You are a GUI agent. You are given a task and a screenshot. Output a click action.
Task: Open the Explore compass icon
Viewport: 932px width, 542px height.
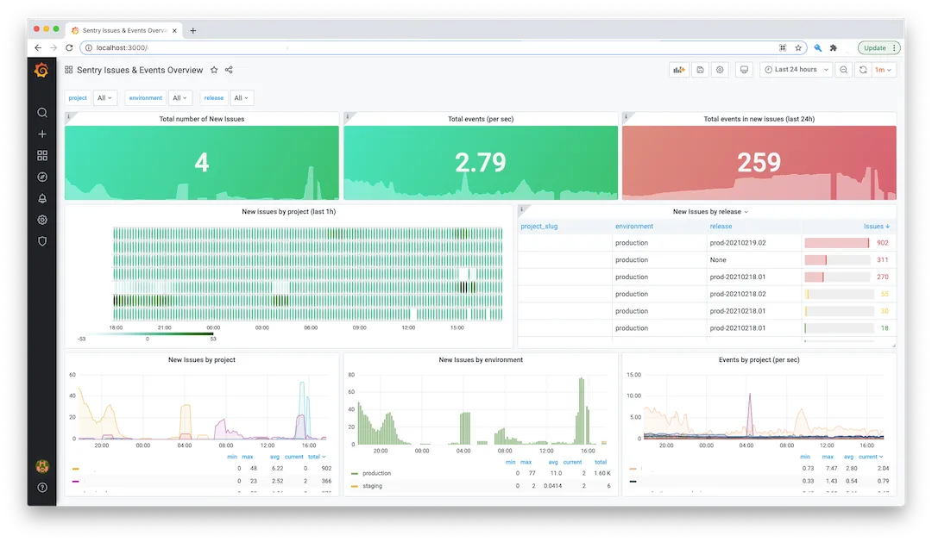coord(42,177)
